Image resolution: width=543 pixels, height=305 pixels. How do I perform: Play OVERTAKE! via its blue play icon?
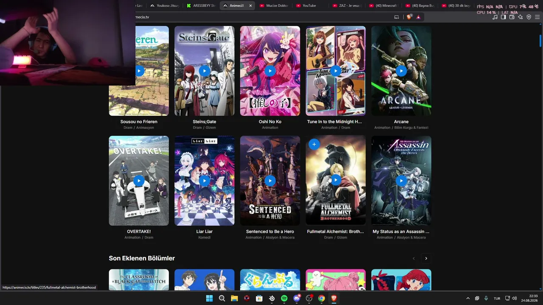pos(139,181)
